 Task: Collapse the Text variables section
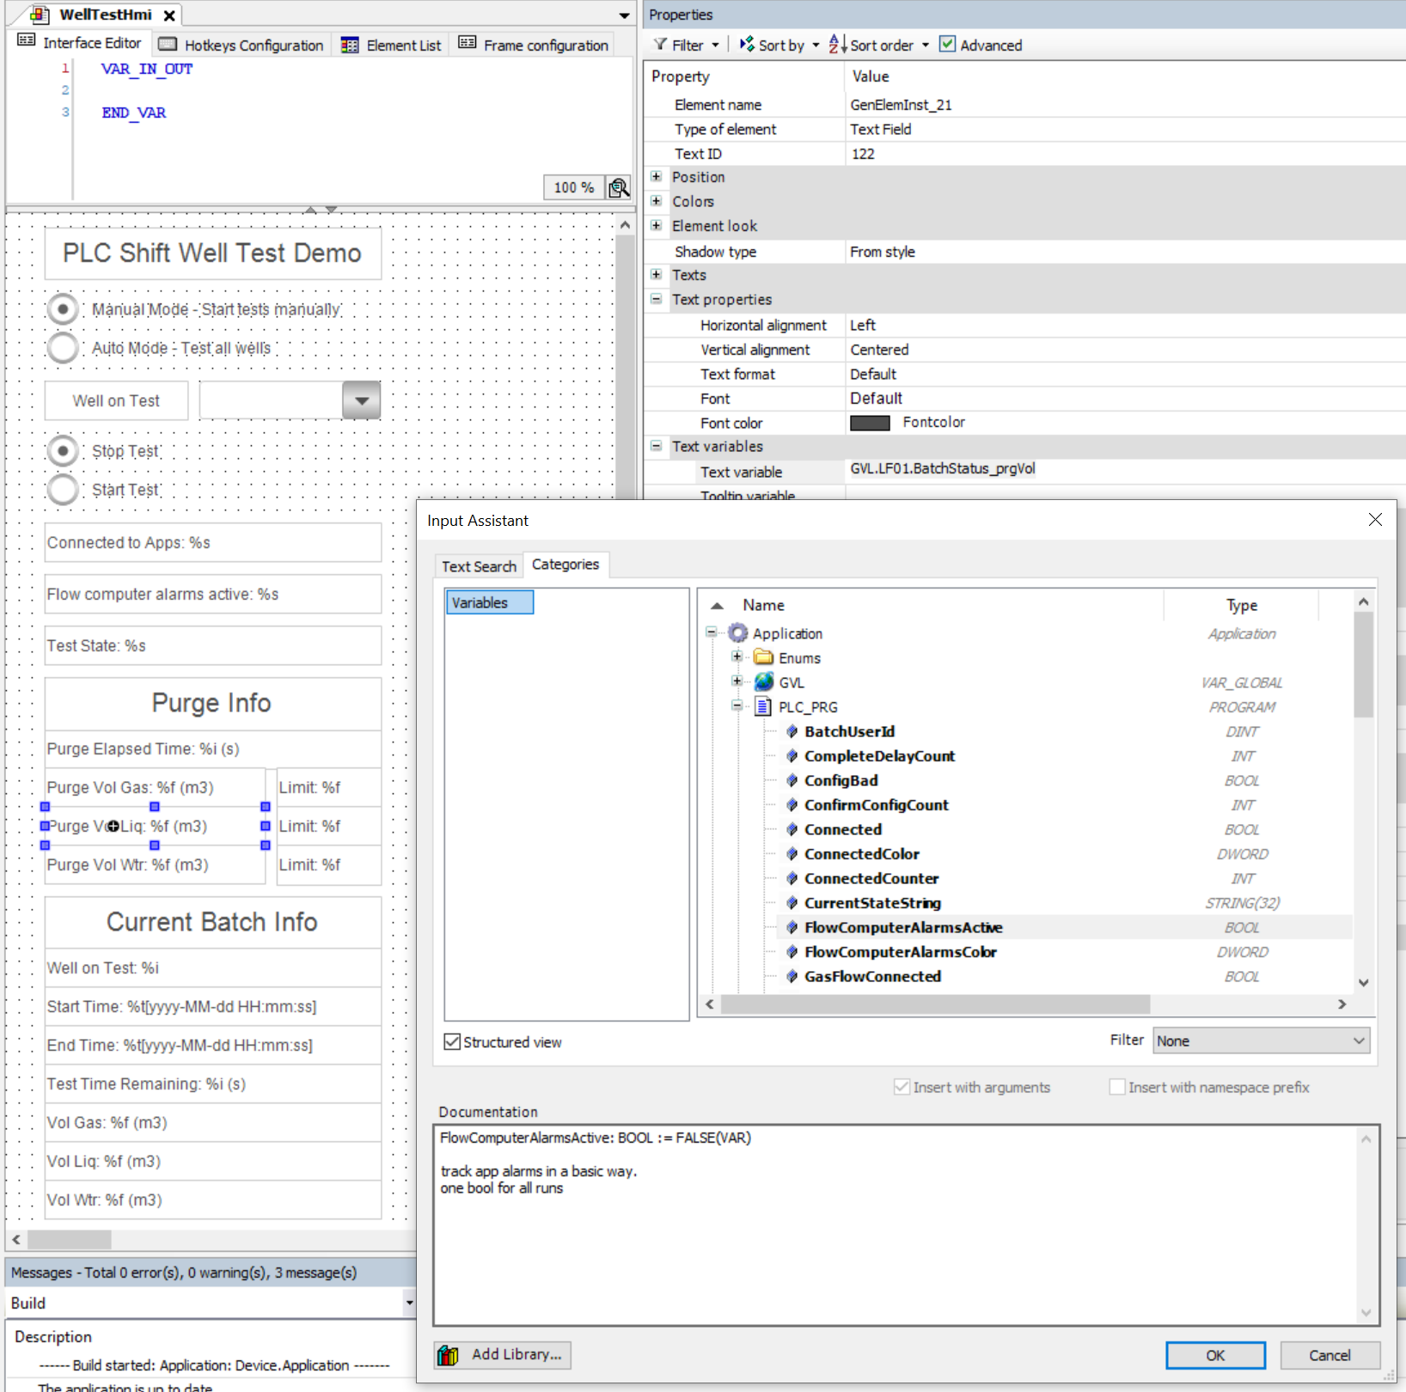pyautogui.click(x=657, y=447)
